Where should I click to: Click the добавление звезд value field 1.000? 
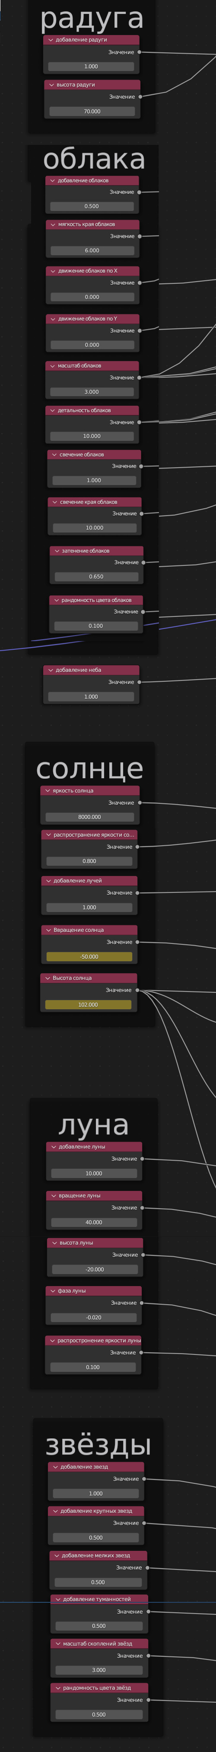(96, 1494)
